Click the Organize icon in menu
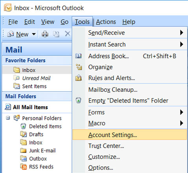This screenshot has width=188, height=173. point(79,67)
